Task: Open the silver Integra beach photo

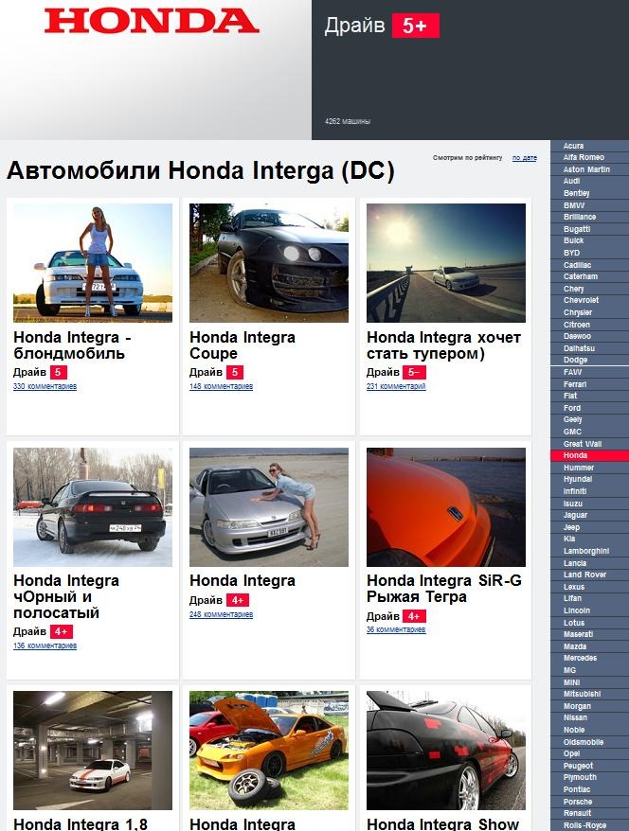Action: [x=269, y=507]
